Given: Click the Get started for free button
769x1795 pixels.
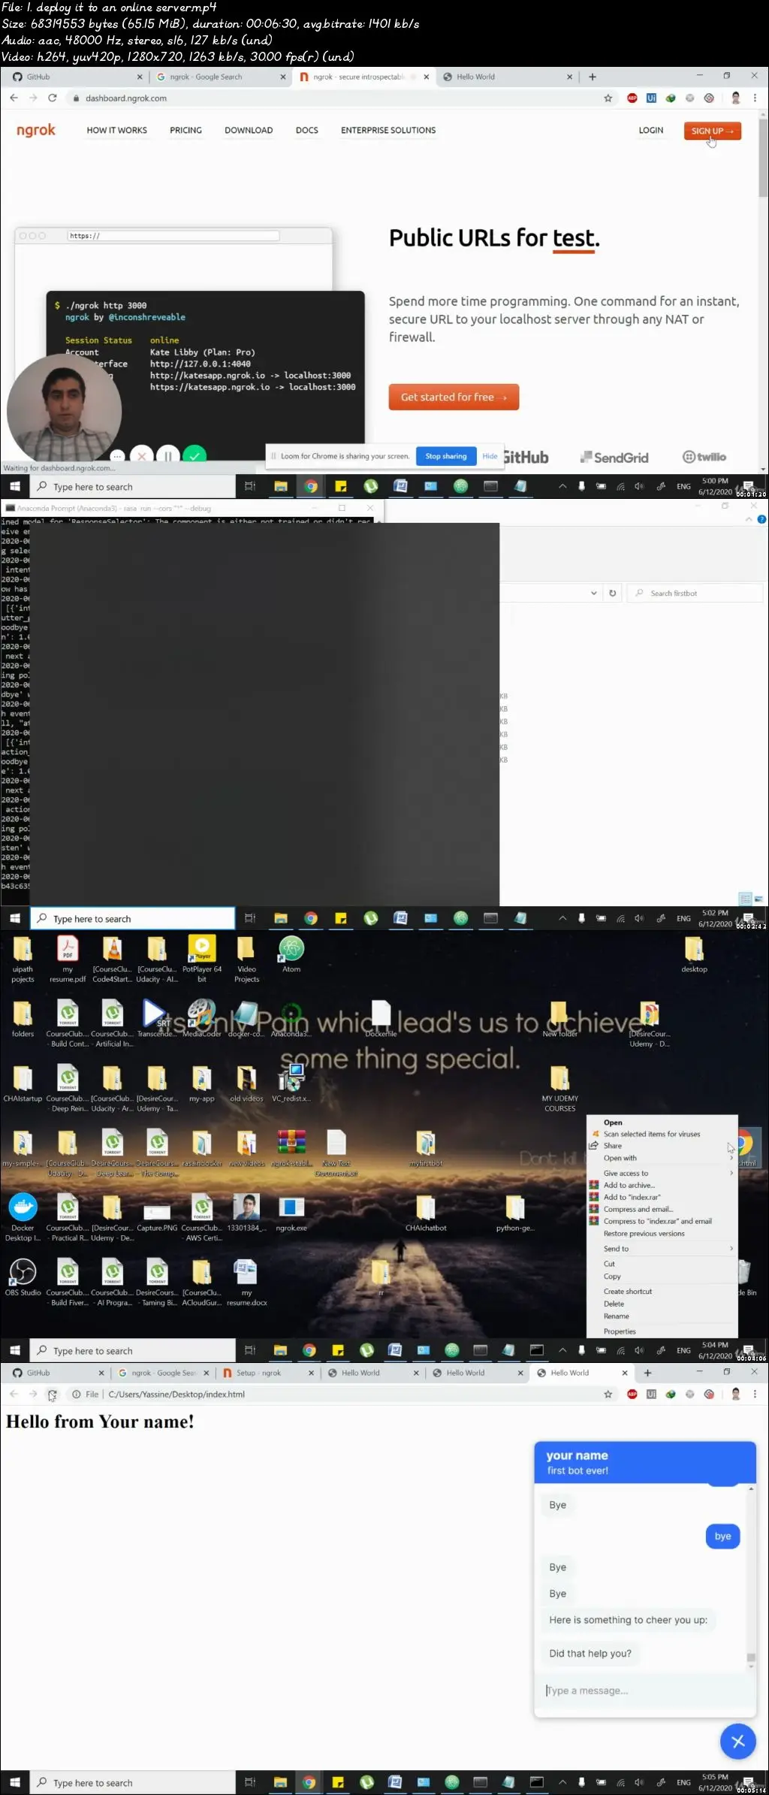Looking at the screenshot, I should pos(454,397).
